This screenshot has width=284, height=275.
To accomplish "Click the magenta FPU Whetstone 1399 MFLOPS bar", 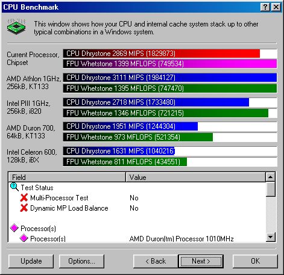I will [x=170, y=64].
